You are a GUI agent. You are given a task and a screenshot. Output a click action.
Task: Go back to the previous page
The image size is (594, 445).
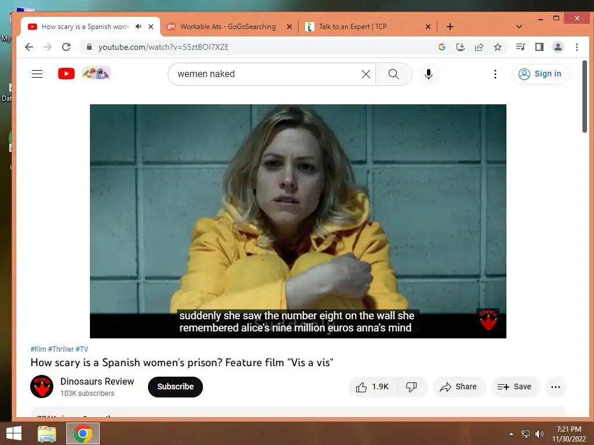(29, 47)
